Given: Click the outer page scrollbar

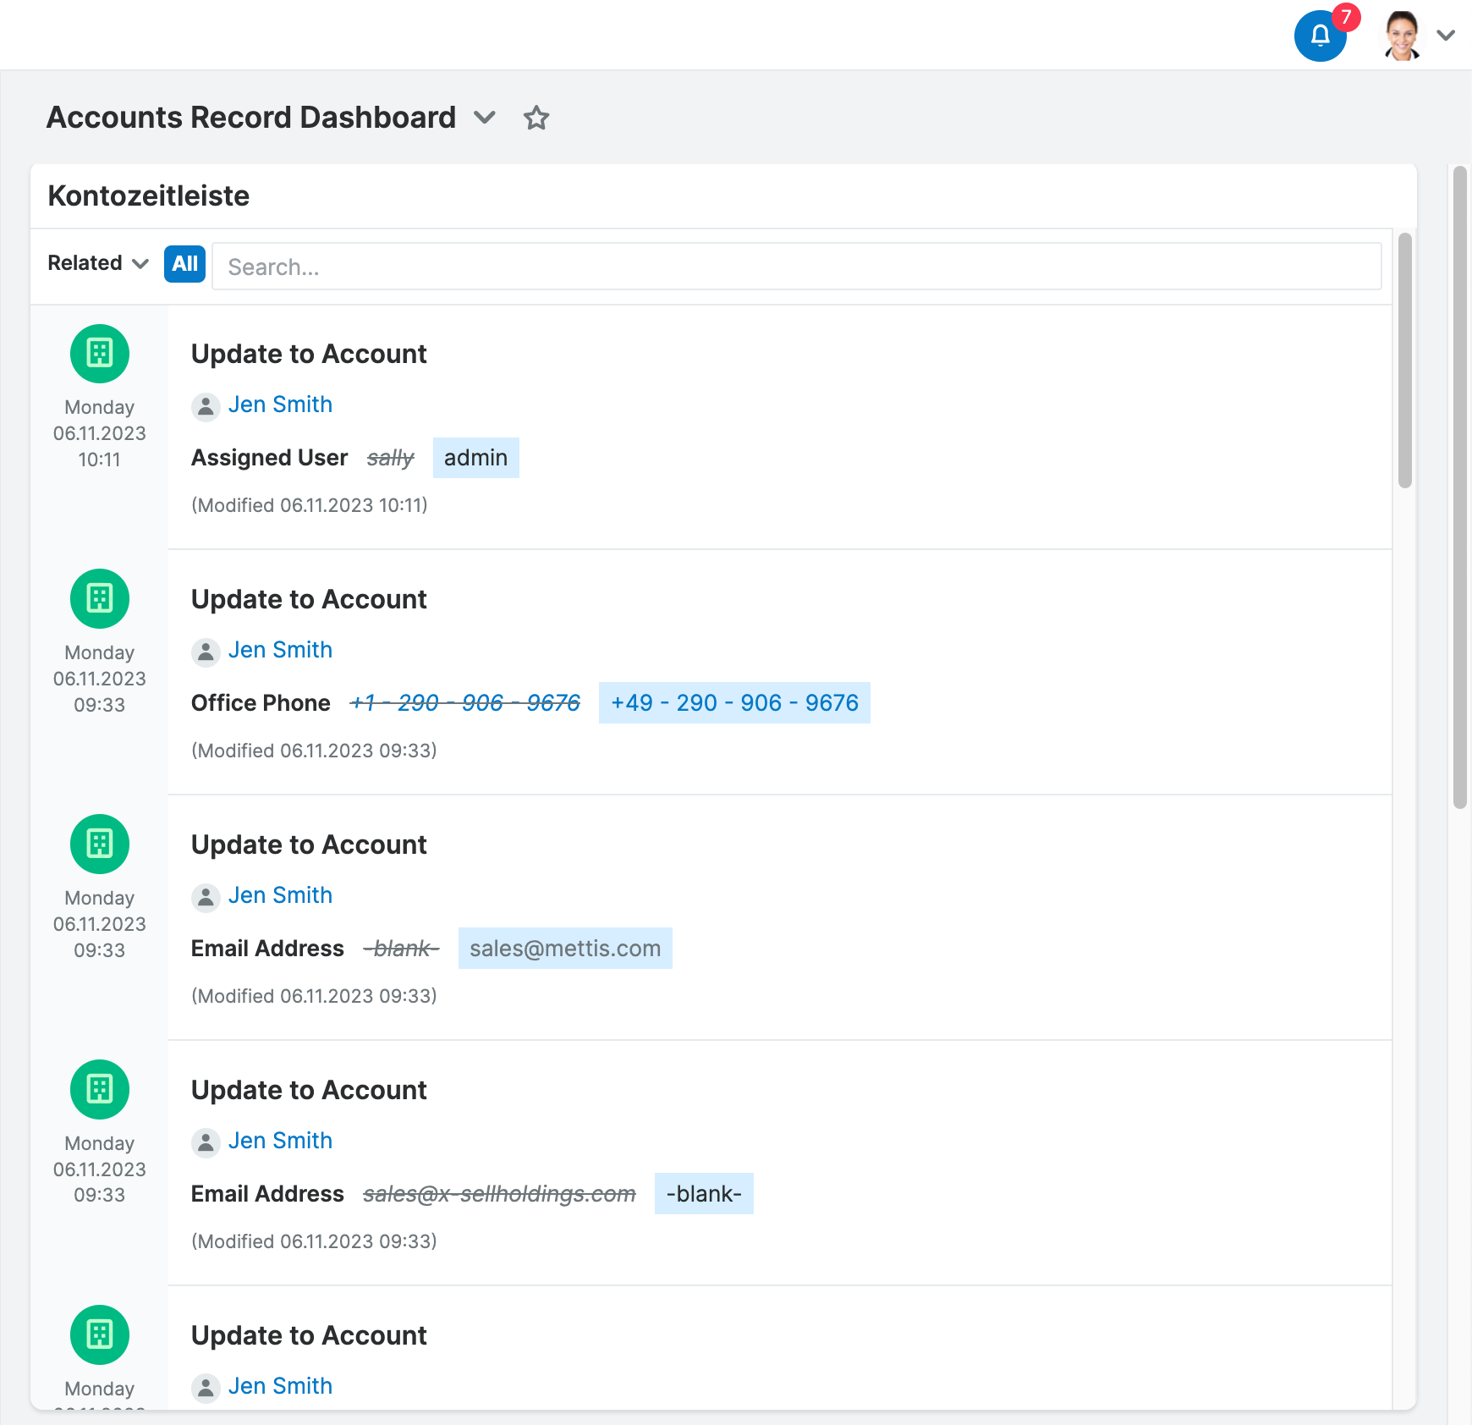Looking at the screenshot, I should click(x=1459, y=487).
